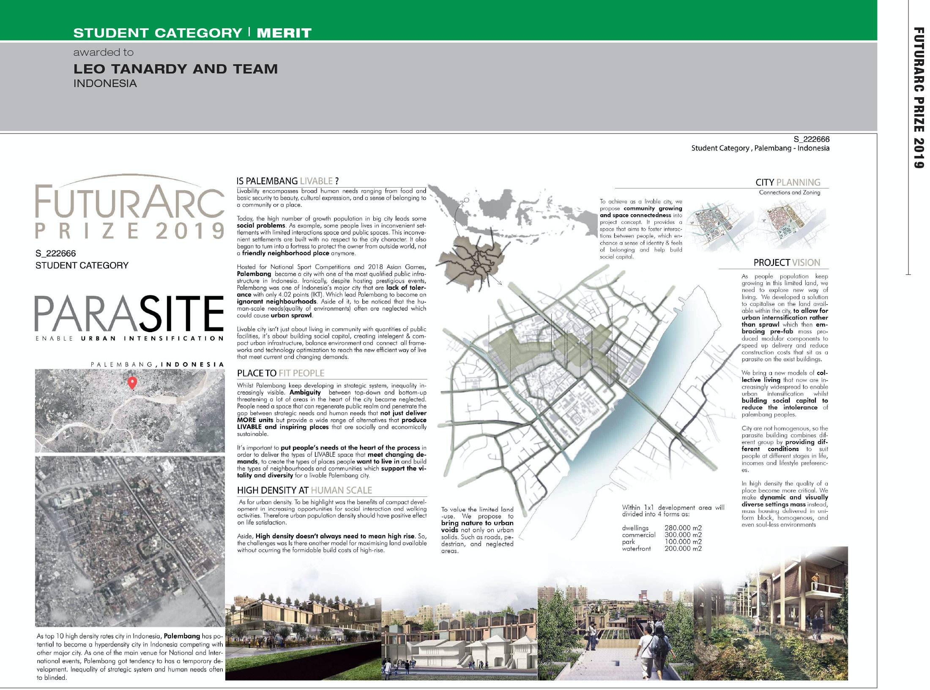Click the 'ENABLE URBAN INTENSIFICATION' tagline
Screen dimensions: 930x690
click(130, 338)
